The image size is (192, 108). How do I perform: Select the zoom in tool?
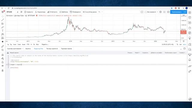3,50
